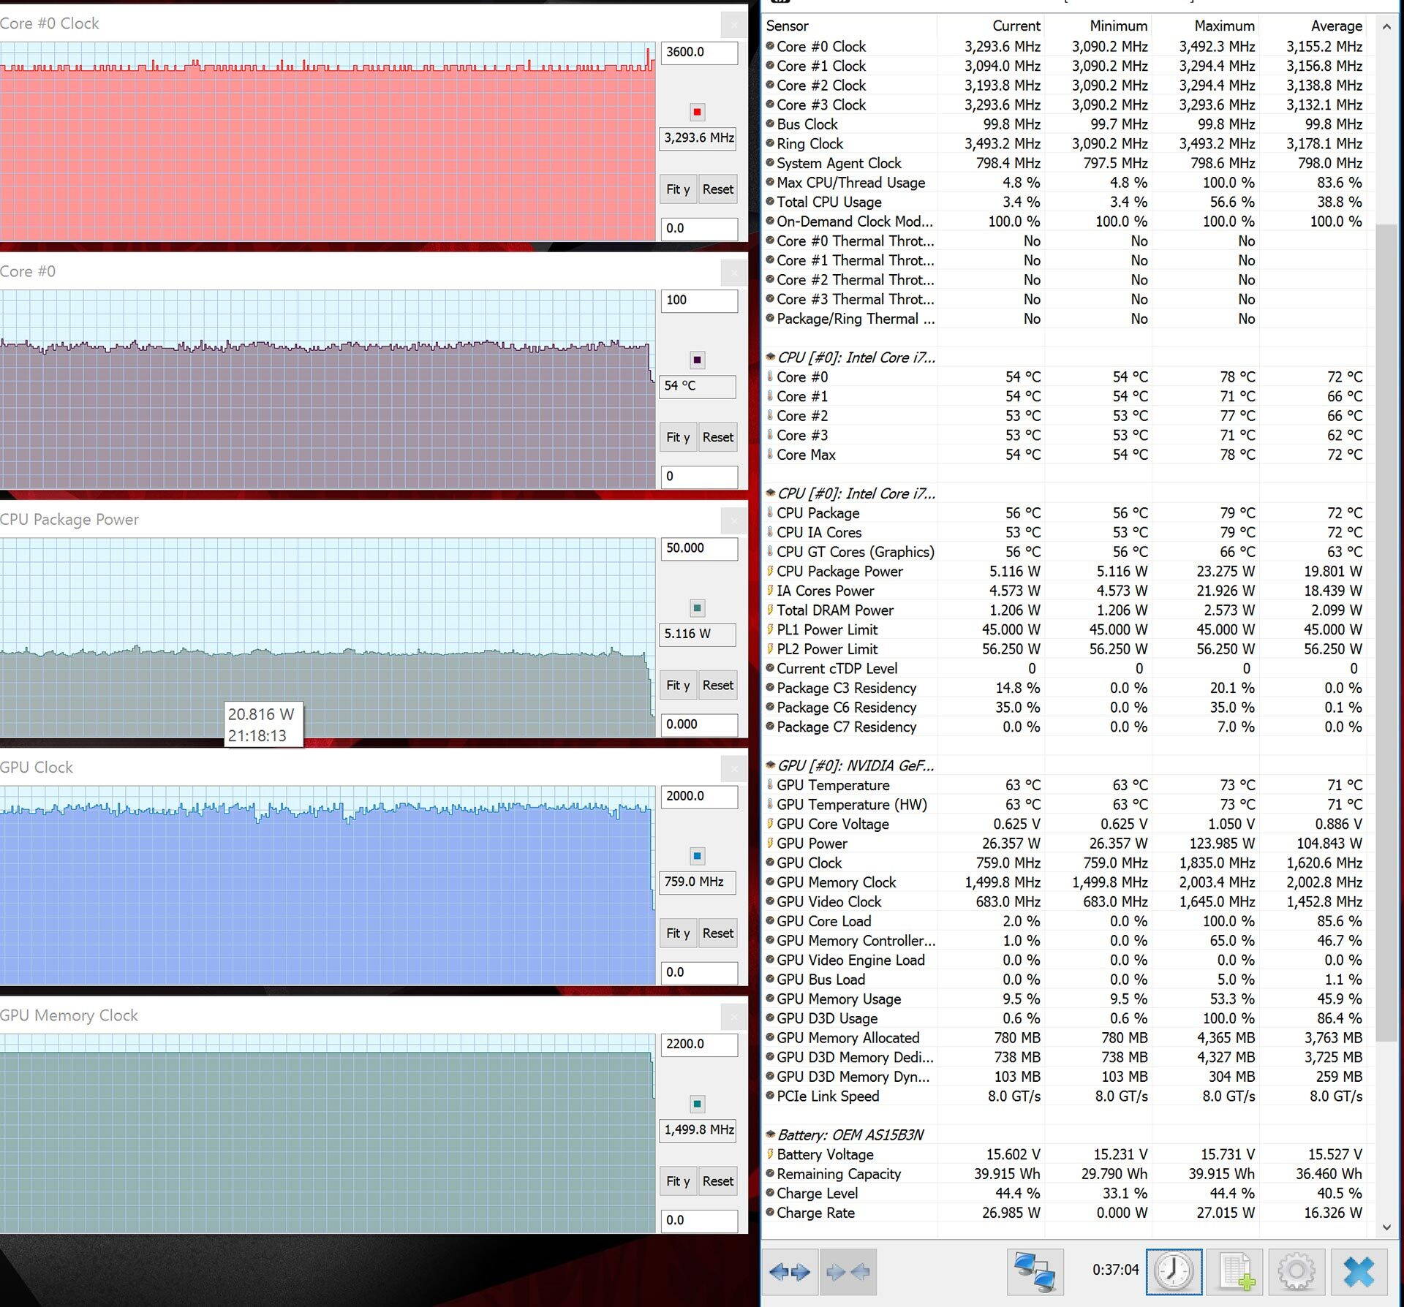Click Reset in Core #0 Clock graph

(x=718, y=189)
